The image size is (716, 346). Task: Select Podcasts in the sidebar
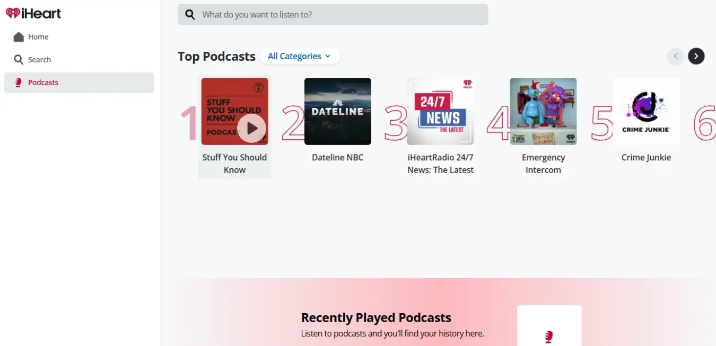coord(79,83)
